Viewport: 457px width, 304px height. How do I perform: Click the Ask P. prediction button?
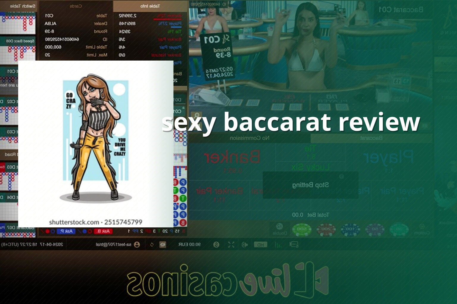pos(67,231)
